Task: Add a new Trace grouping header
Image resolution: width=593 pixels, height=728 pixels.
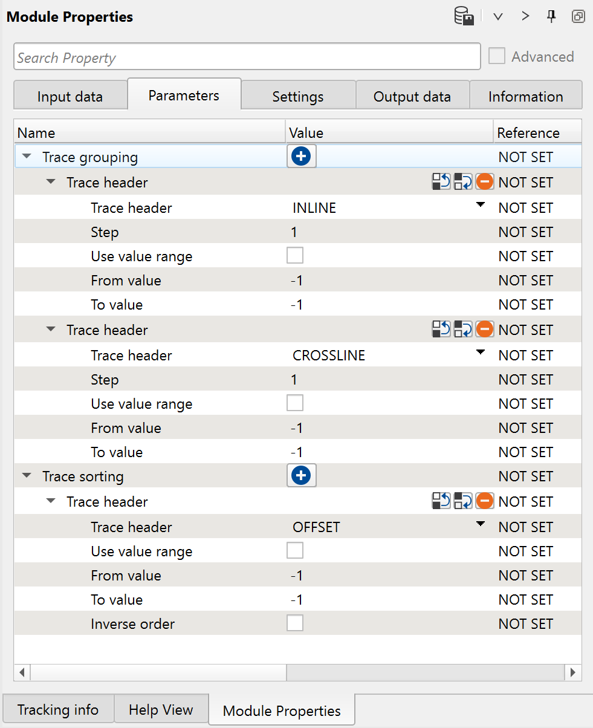Action: [x=301, y=157]
